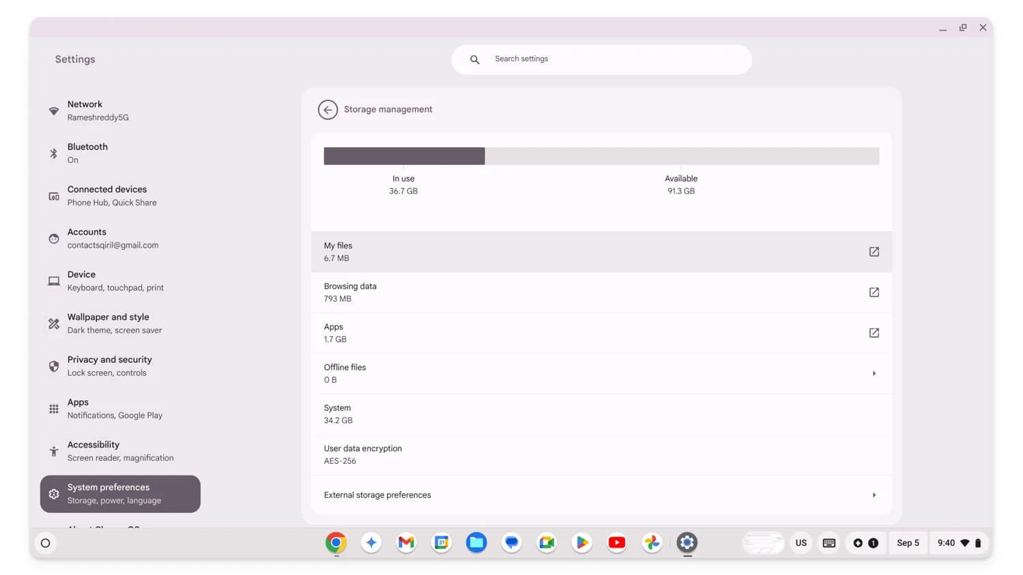Open the status tray showing time 9:40
The height and width of the screenshot is (575, 1023).
[x=958, y=543]
